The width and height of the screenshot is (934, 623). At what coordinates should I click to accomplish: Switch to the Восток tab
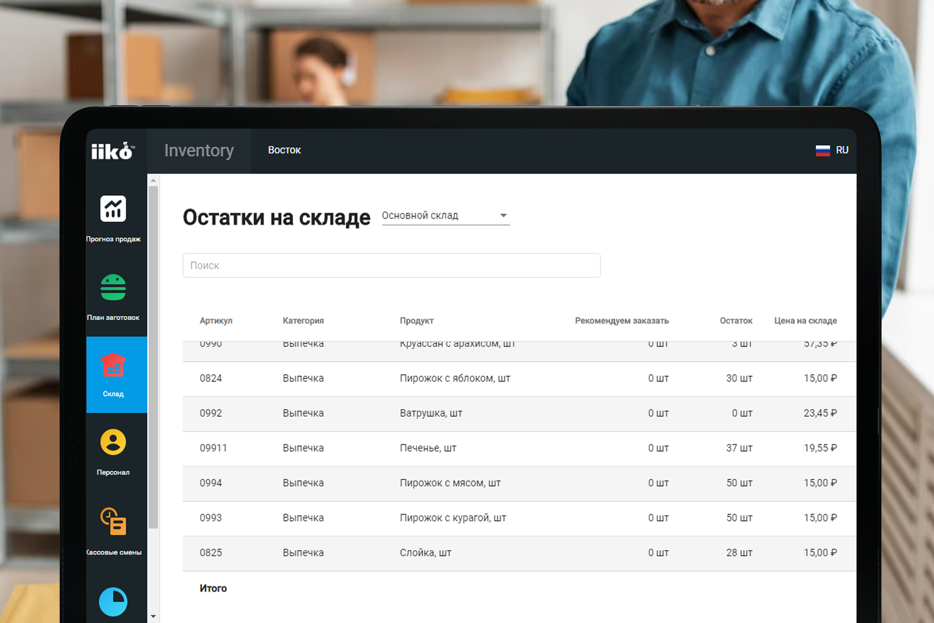(284, 150)
